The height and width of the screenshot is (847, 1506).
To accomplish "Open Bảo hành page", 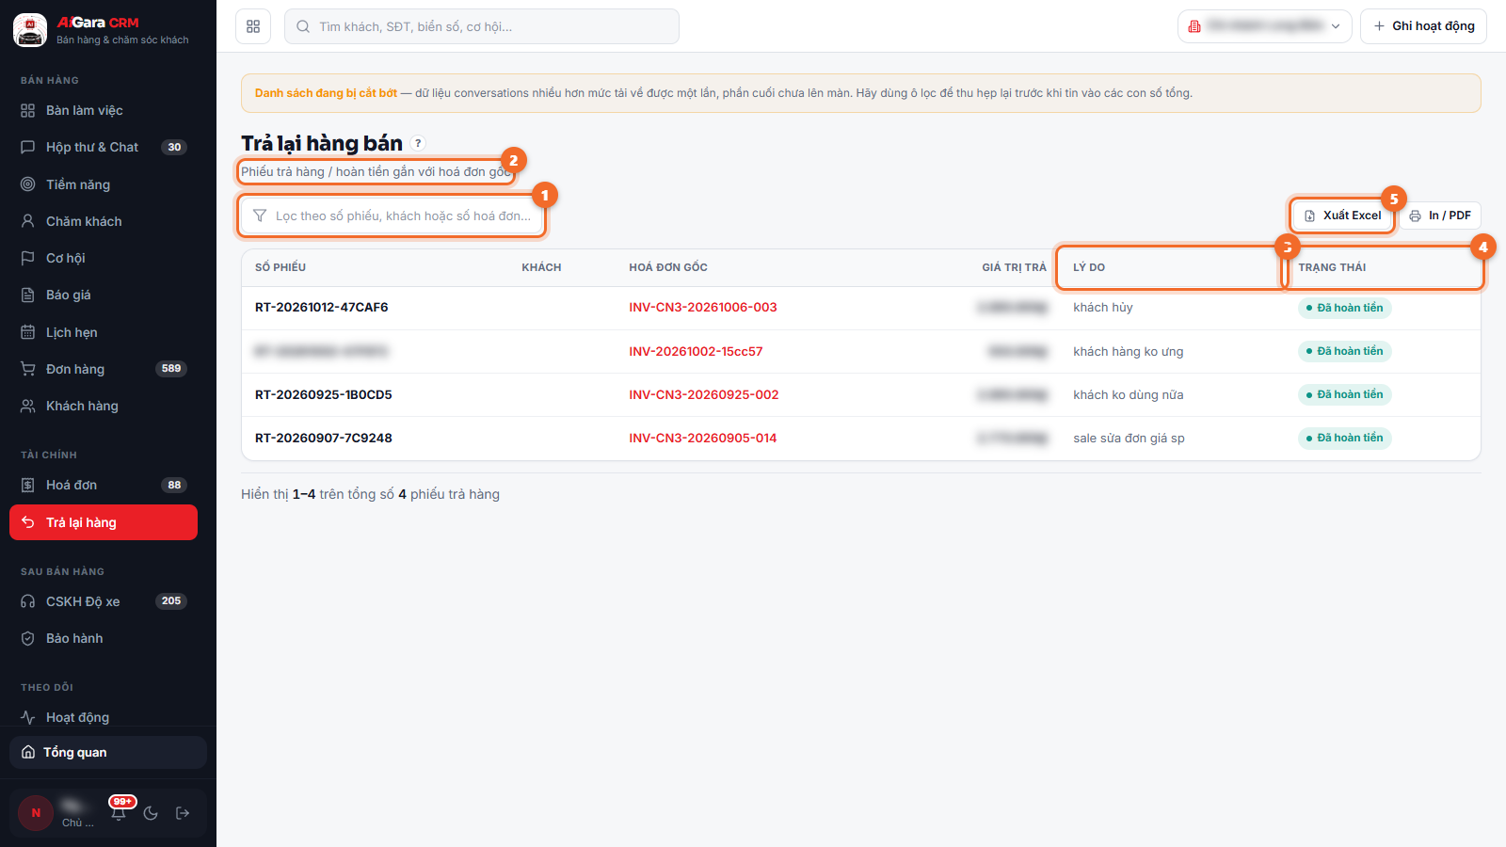I will coord(104,638).
